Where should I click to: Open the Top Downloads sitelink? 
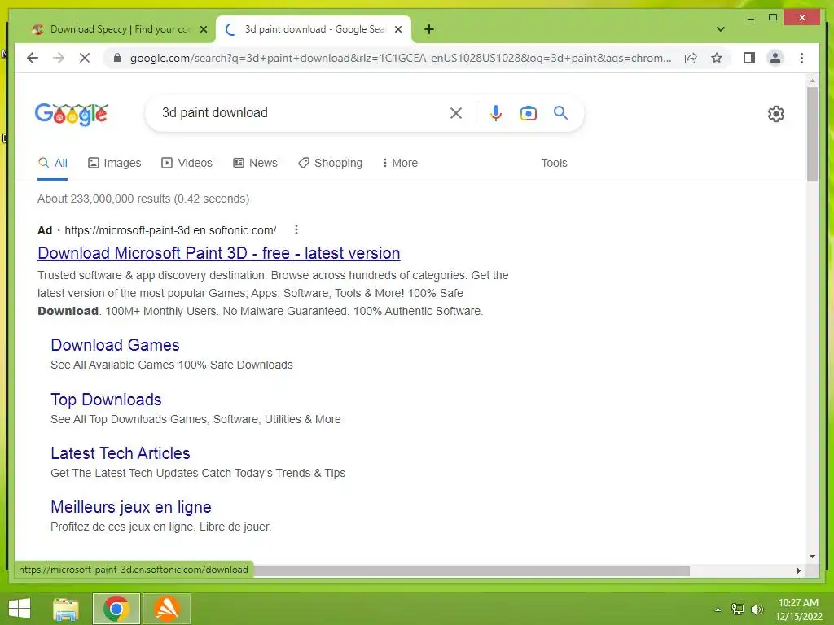tap(106, 399)
